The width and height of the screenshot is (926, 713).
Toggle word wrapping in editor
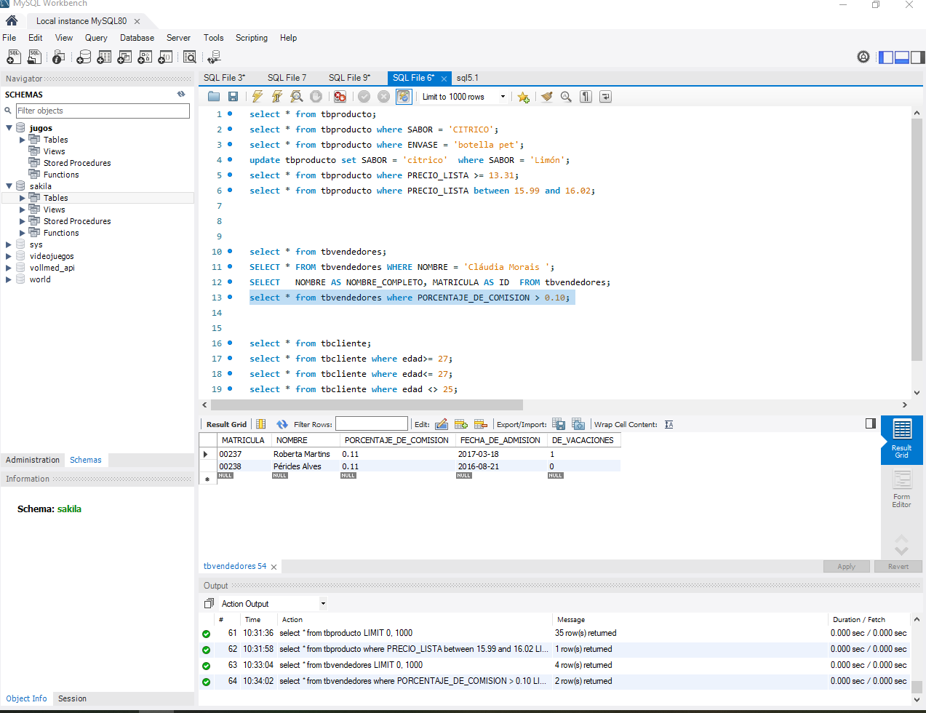[605, 96]
